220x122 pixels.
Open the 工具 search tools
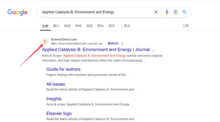coord(185,26)
